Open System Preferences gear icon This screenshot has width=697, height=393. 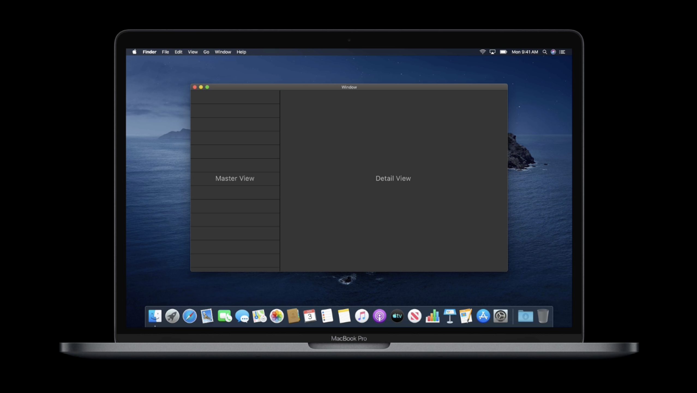click(x=500, y=316)
